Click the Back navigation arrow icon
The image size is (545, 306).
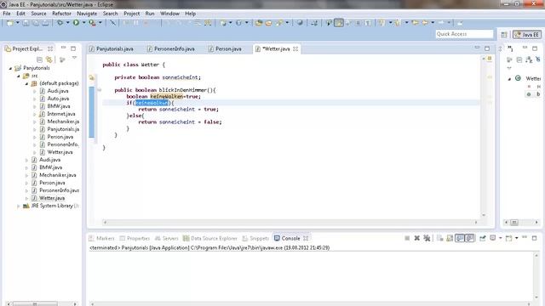coord(425,23)
